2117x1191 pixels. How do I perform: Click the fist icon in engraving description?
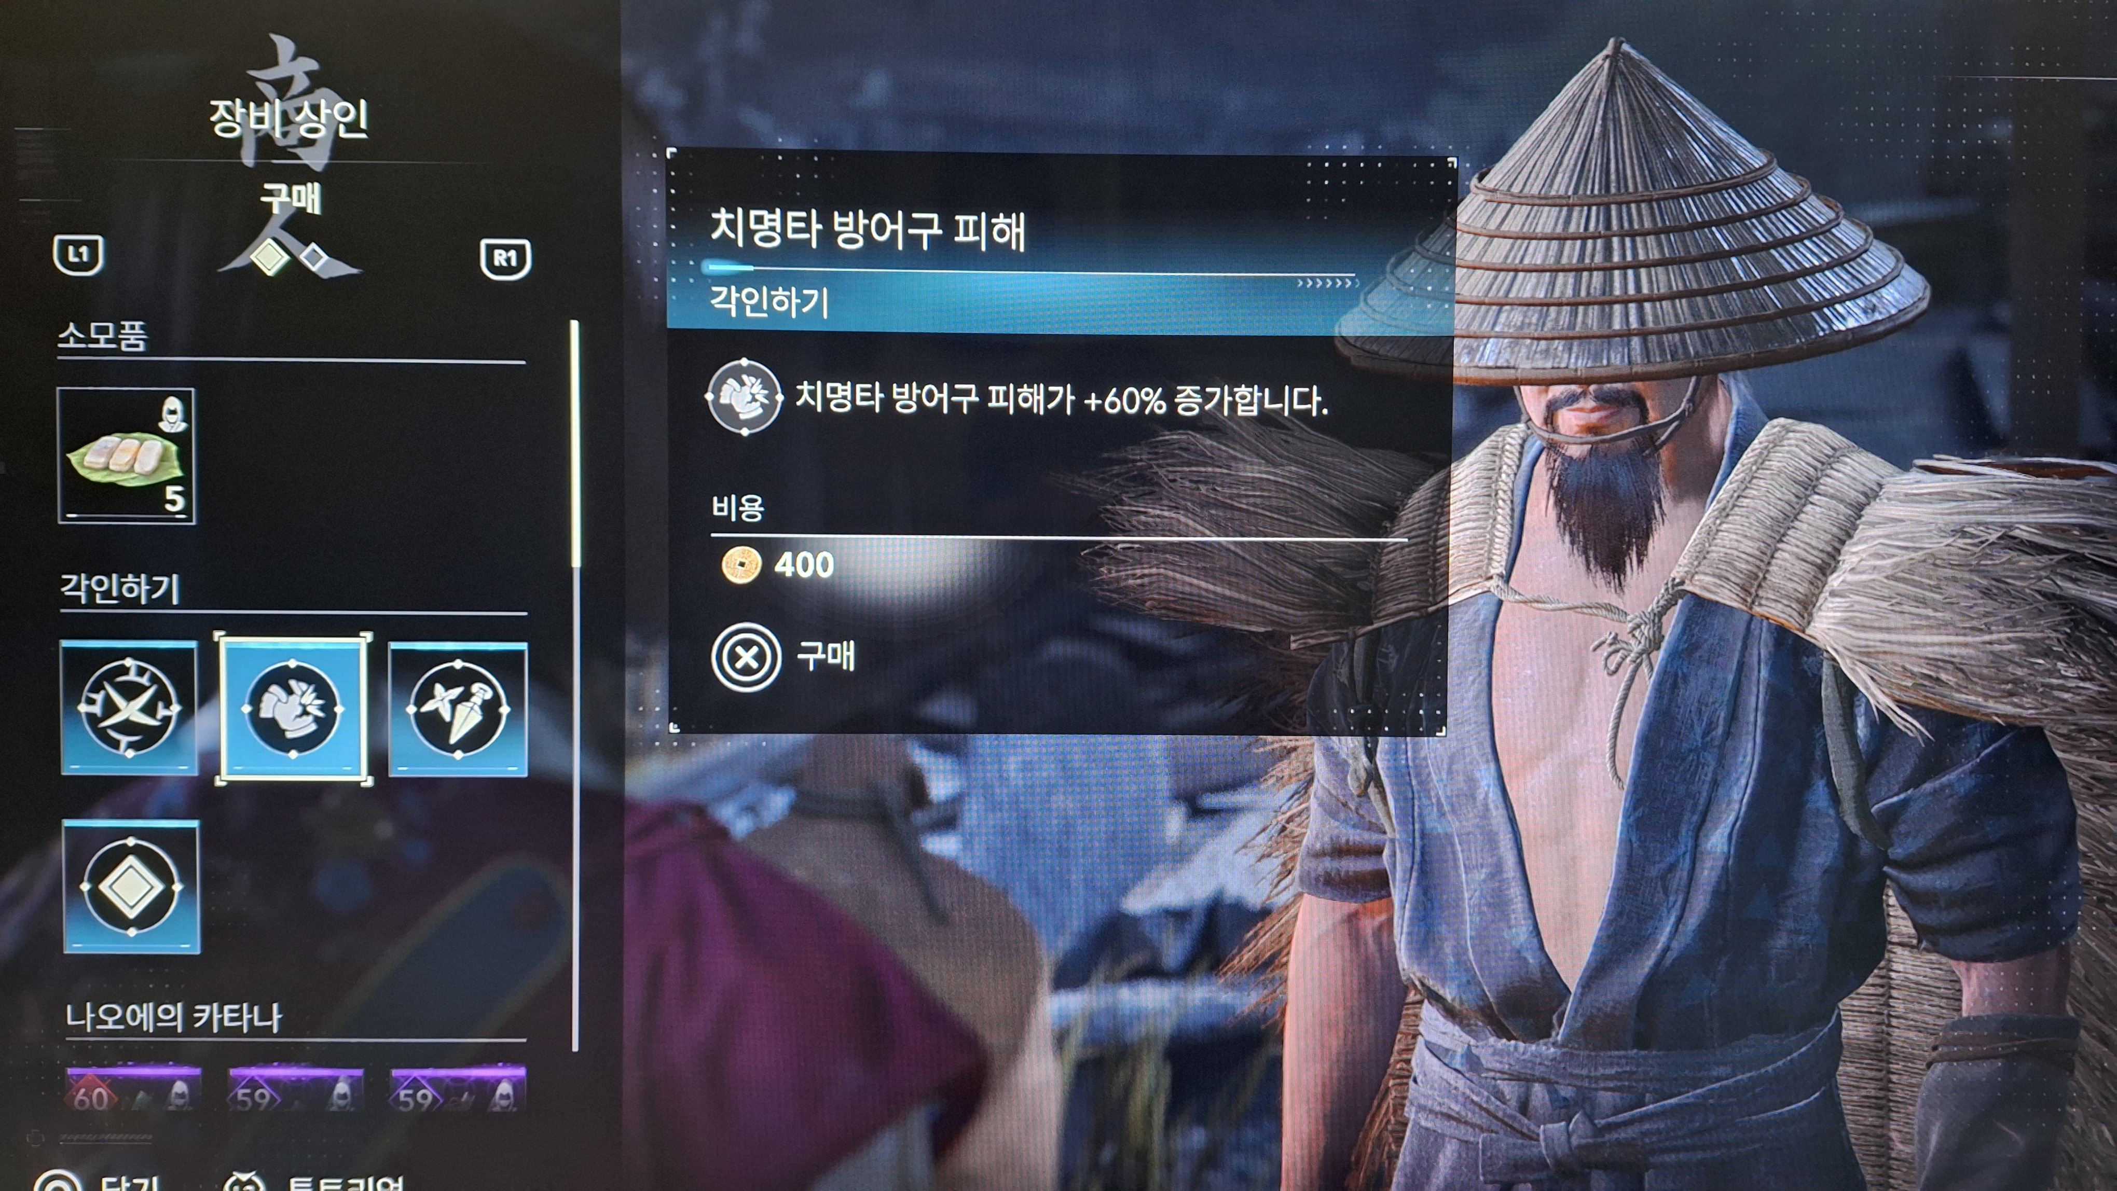point(745,397)
